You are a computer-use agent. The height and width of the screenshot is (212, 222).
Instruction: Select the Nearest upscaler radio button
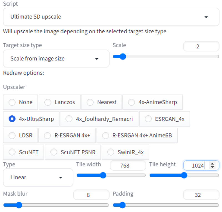pos(102,102)
